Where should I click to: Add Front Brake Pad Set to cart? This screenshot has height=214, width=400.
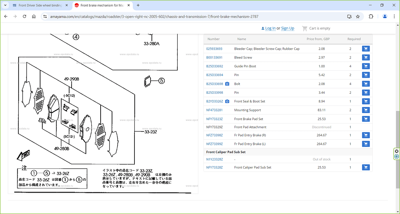click(366, 119)
